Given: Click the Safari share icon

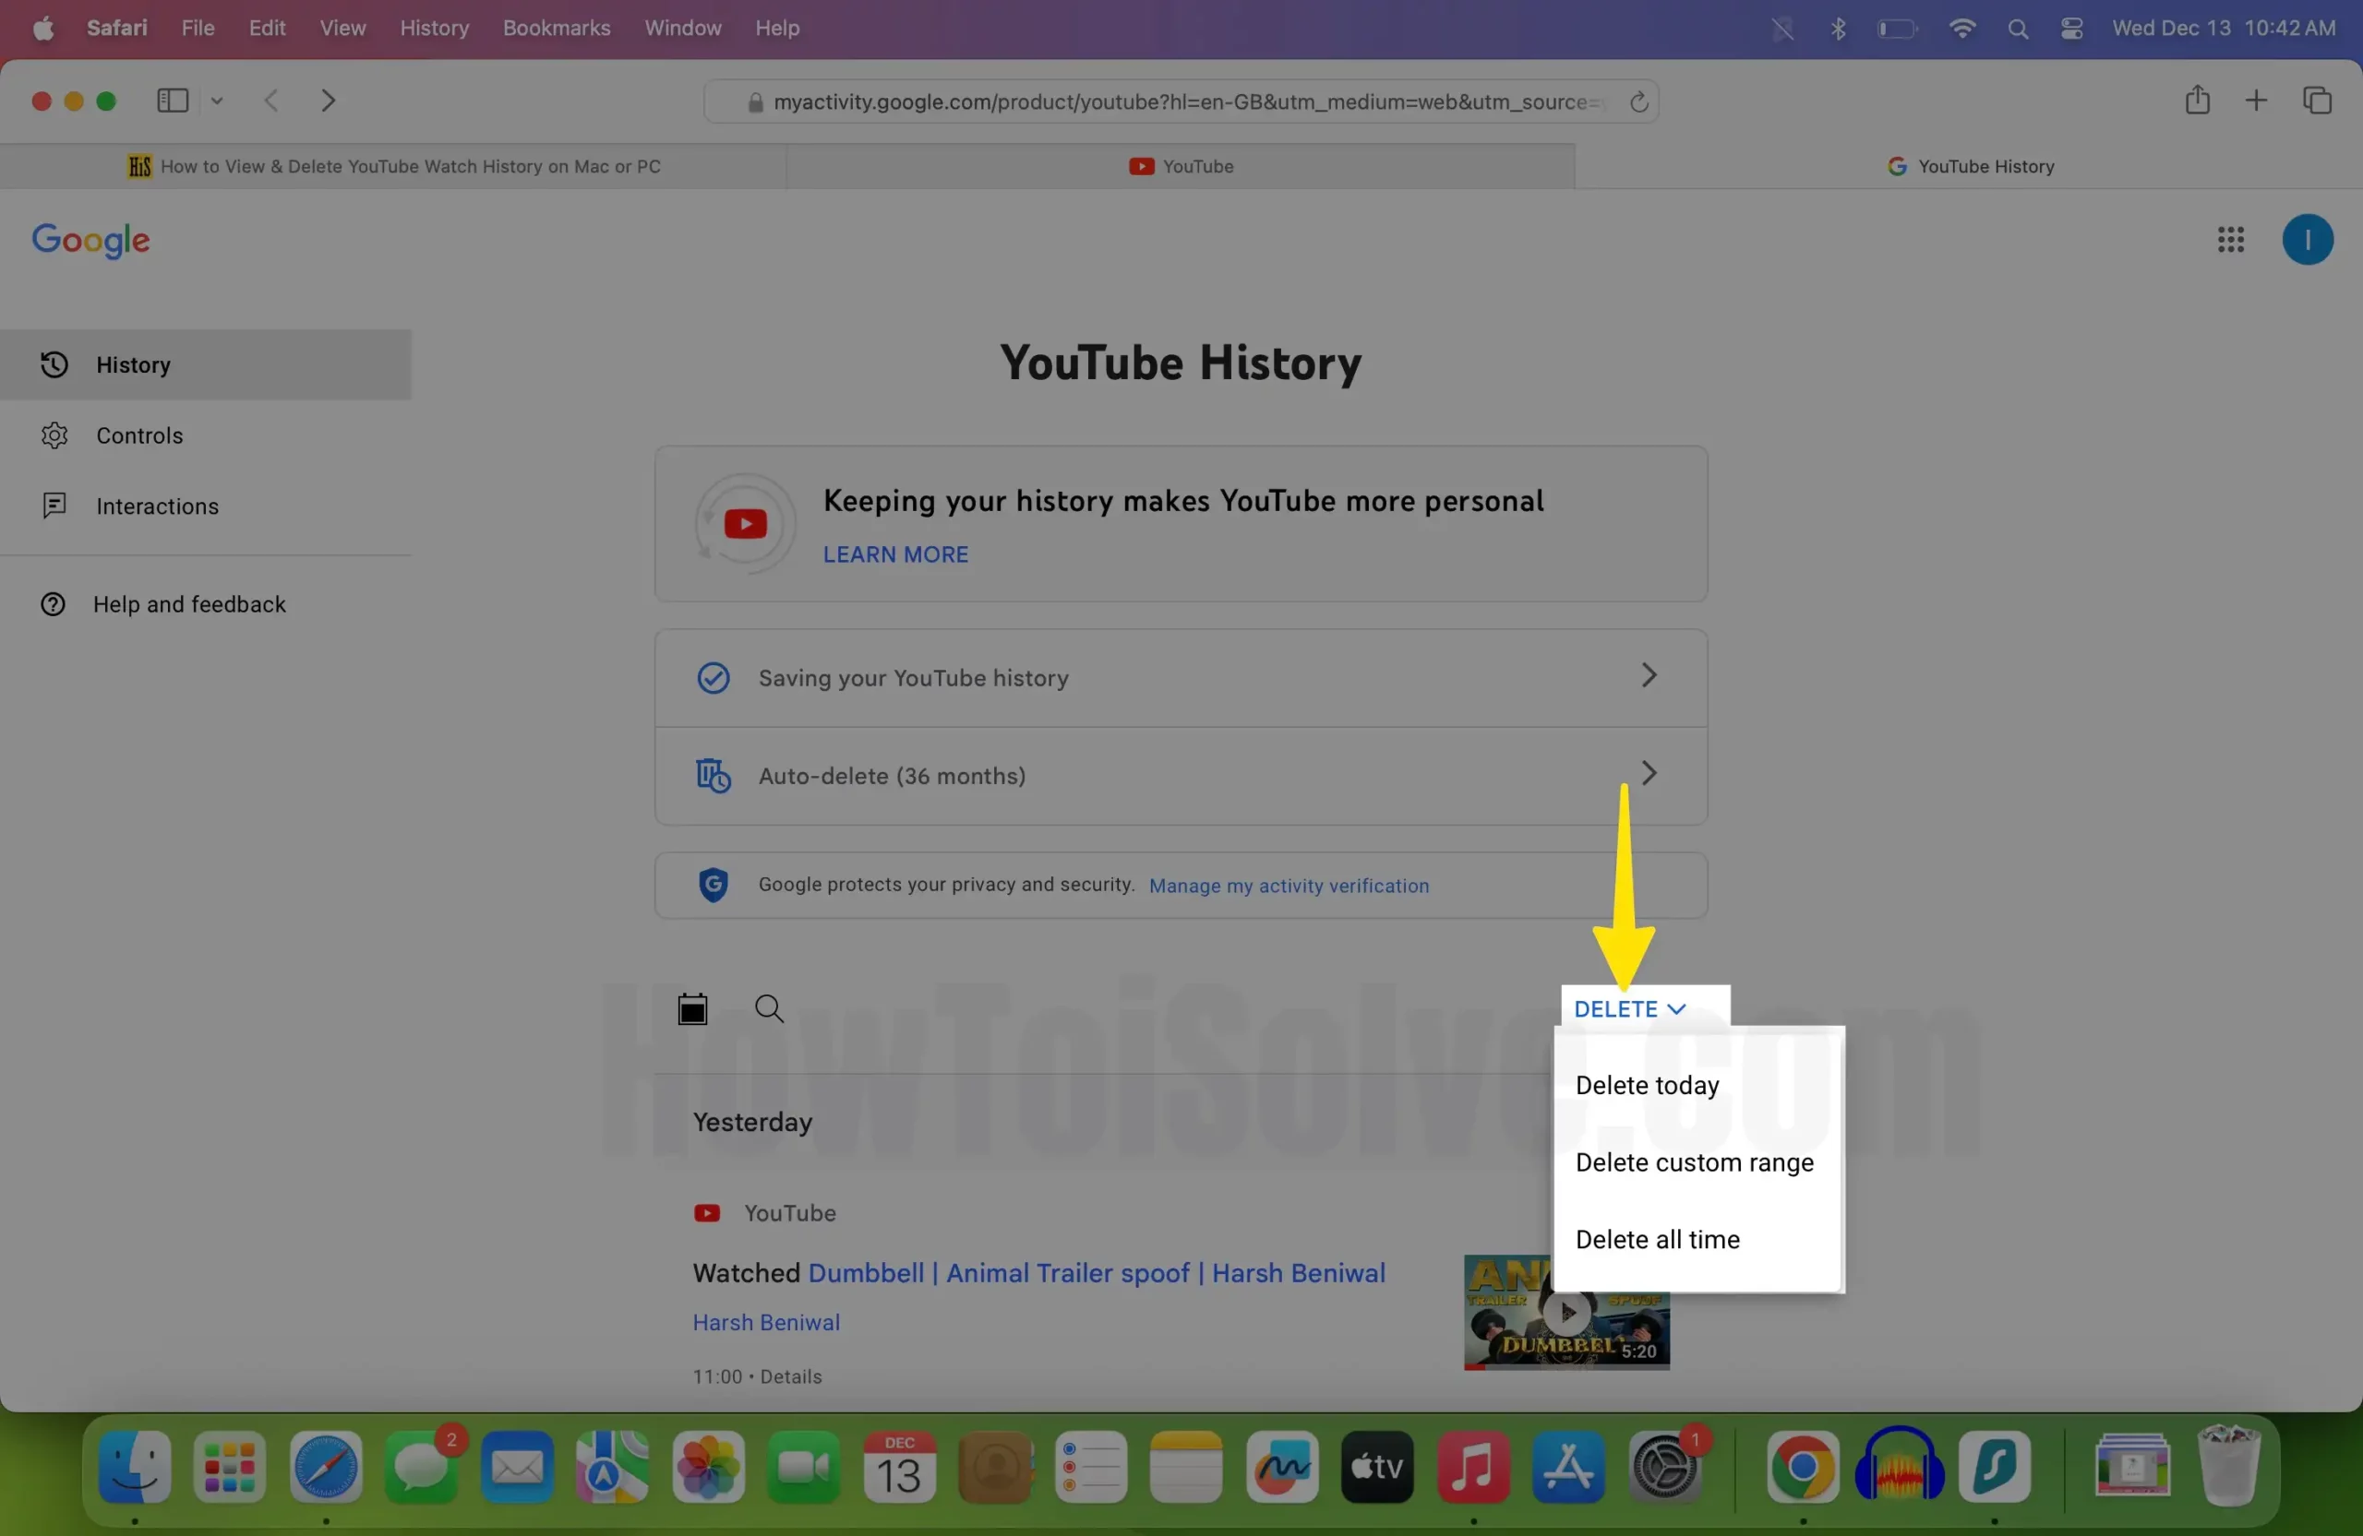Looking at the screenshot, I should (2196, 101).
